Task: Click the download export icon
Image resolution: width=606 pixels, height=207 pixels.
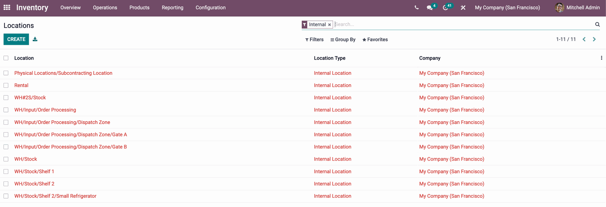Action: [35, 39]
